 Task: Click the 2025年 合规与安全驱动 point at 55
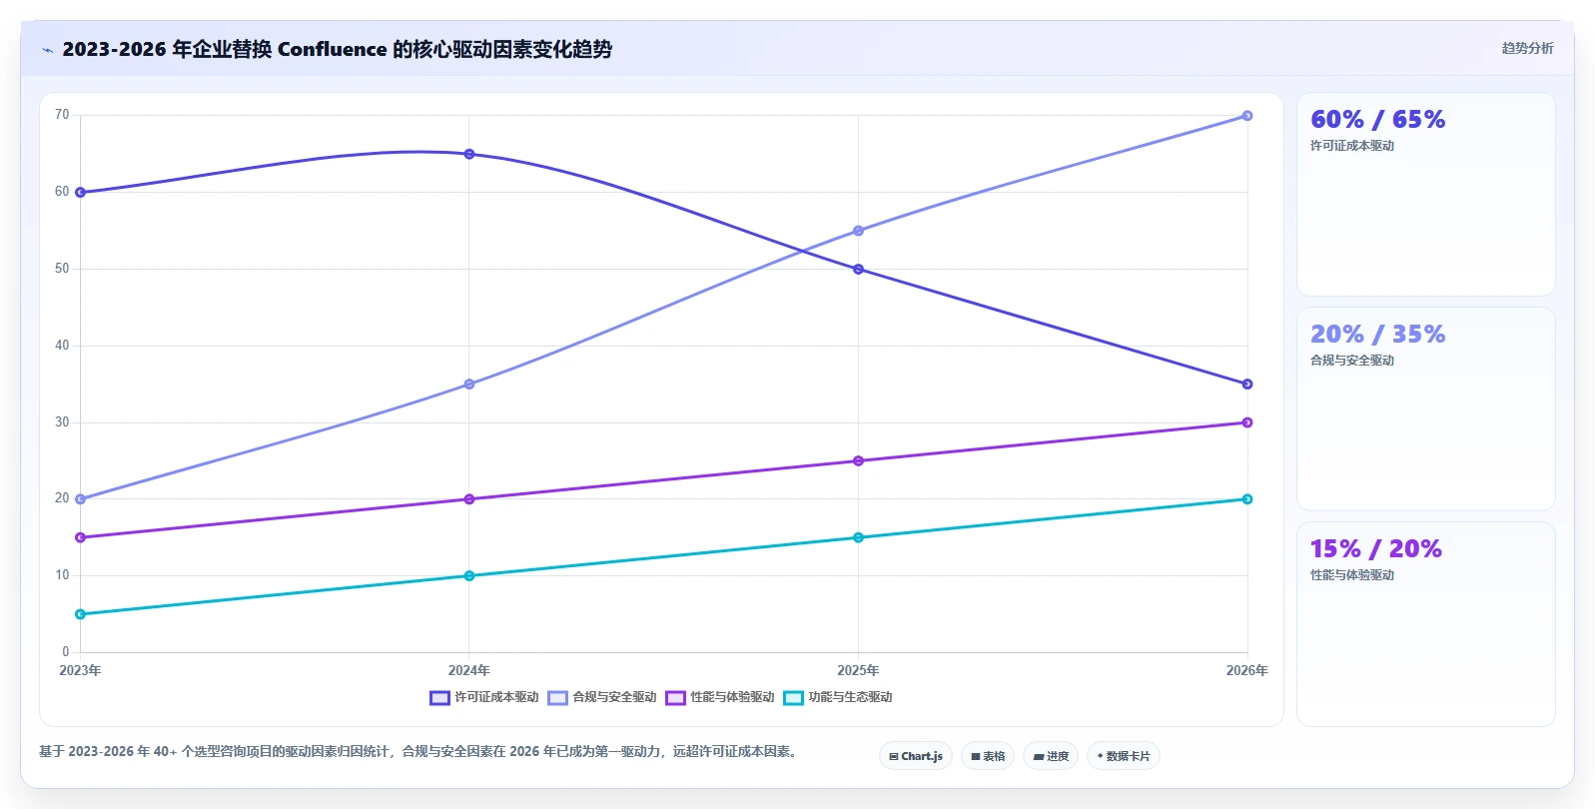pyautogui.click(x=858, y=231)
